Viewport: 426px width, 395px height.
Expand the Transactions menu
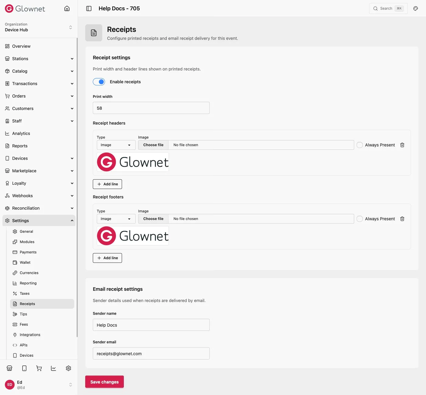pos(39,84)
